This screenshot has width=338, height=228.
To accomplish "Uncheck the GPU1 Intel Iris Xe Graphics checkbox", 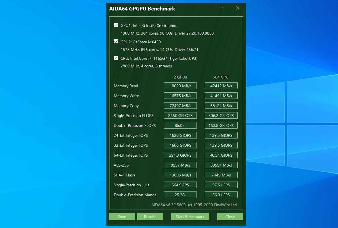I will (116, 25).
